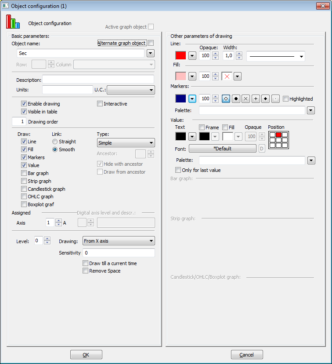Increase the line Width stepper value
The image size is (332, 364).
239,54
